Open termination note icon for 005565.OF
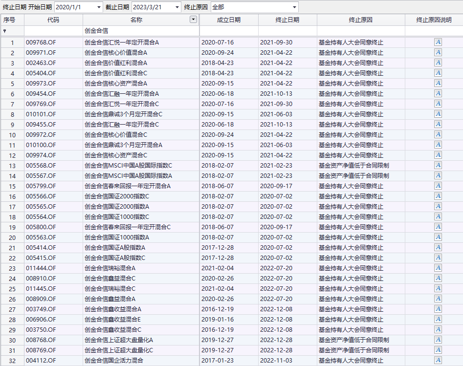Viewport: 463px width, 366px height. tap(438, 206)
